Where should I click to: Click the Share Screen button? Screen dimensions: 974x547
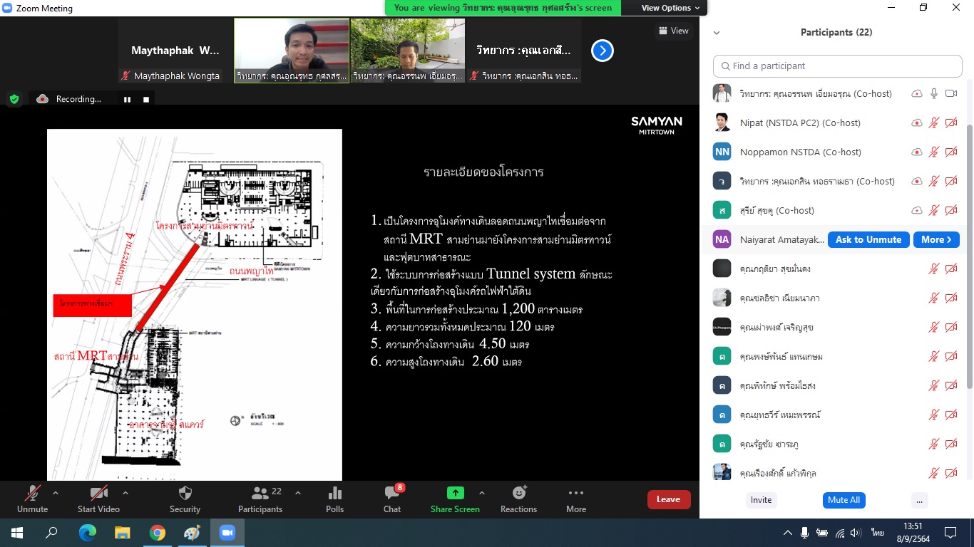pos(455,499)
